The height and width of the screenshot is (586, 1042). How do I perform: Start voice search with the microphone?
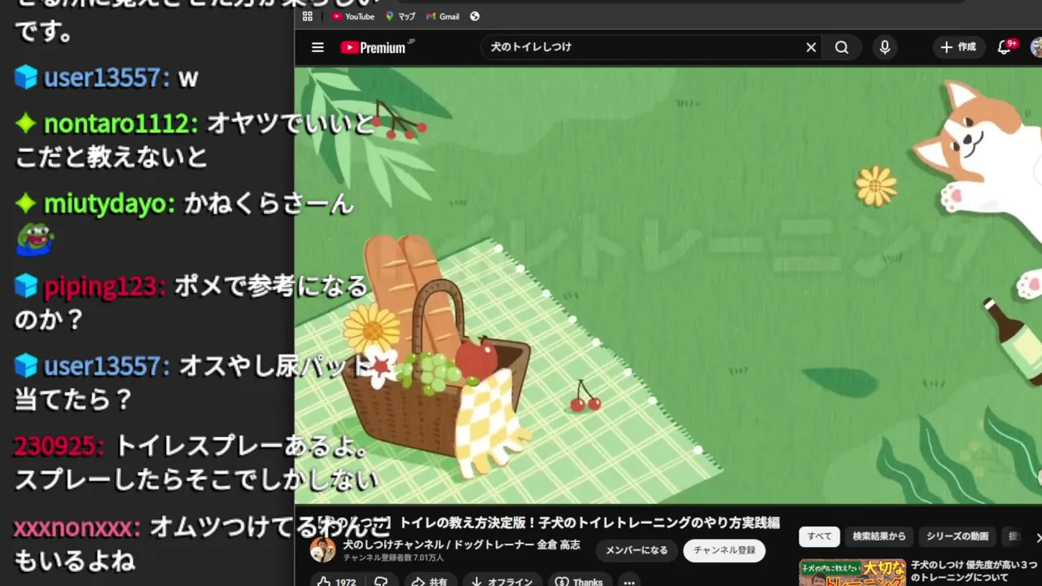tap(885, 47)
